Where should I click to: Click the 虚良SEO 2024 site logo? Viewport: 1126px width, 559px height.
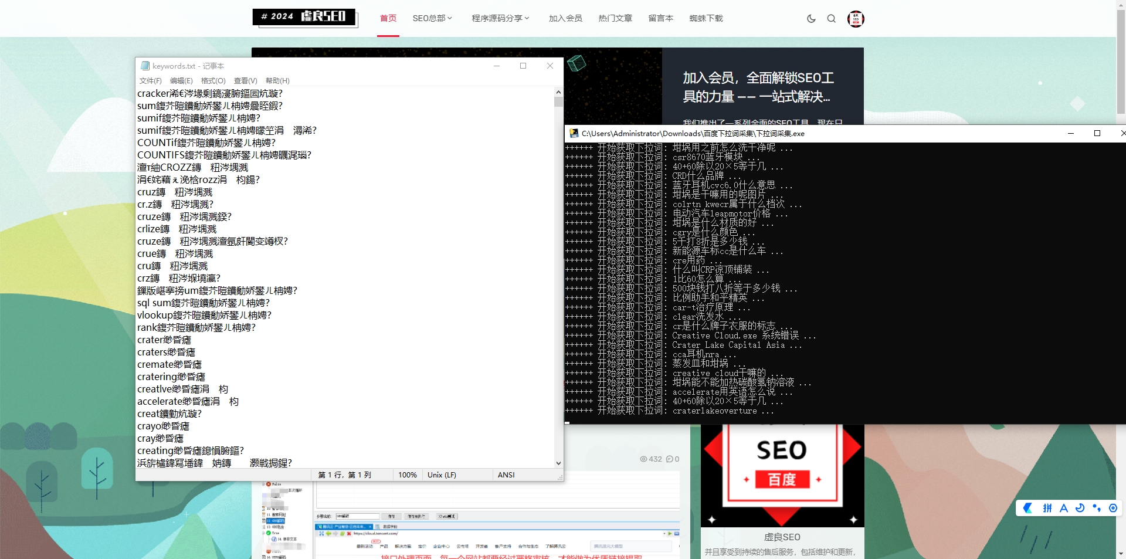pos(304,16)
